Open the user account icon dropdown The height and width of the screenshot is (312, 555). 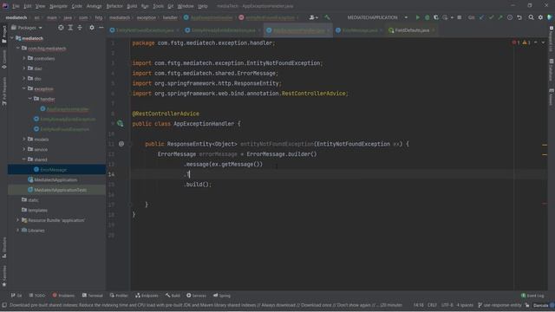pos(313,17)
